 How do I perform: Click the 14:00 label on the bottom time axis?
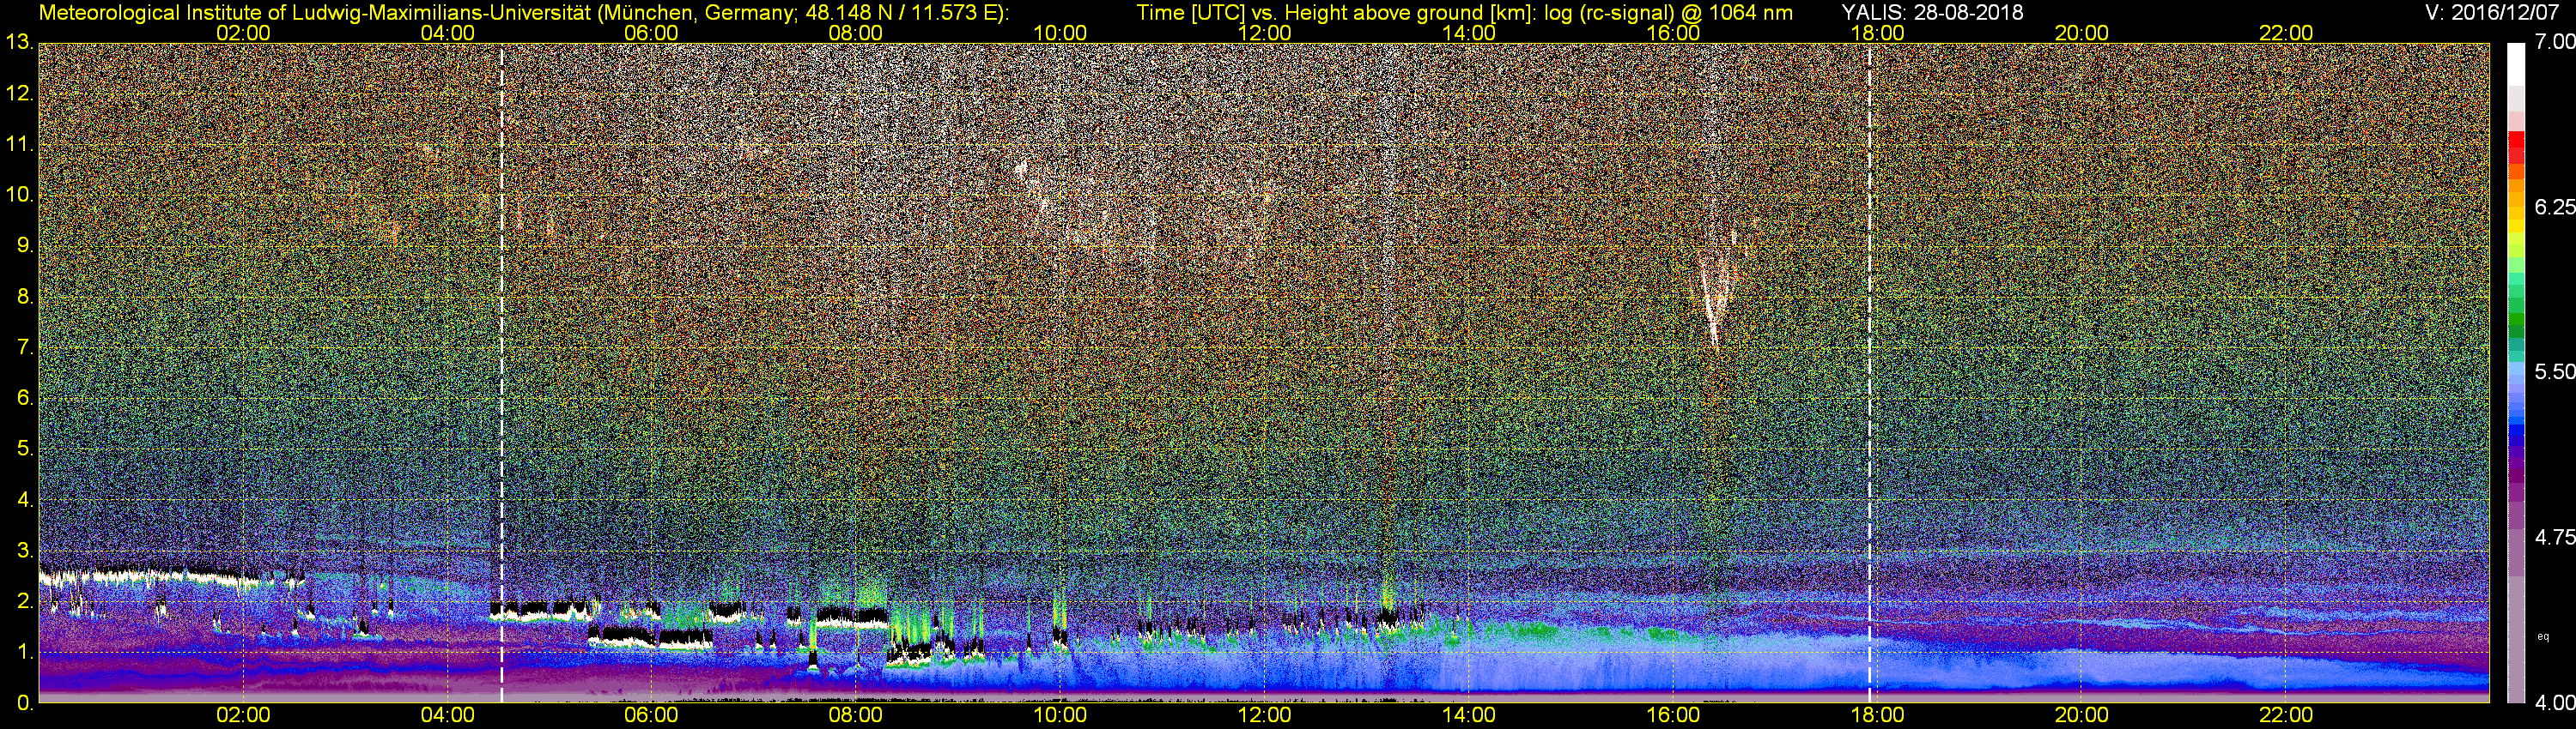point(1468,715)
